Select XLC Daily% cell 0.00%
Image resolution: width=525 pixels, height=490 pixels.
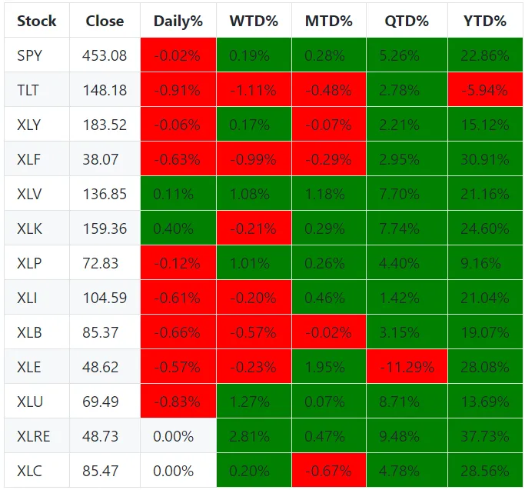pyautogui.click(x=178, y=471)
